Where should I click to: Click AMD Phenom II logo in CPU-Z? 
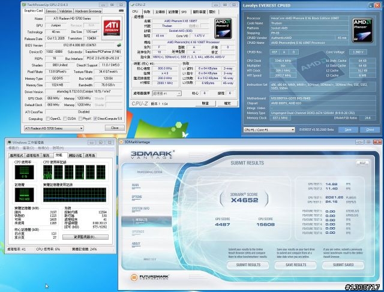point(223,29)
